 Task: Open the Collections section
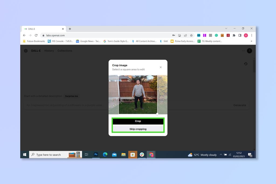[x=65, y=51]
